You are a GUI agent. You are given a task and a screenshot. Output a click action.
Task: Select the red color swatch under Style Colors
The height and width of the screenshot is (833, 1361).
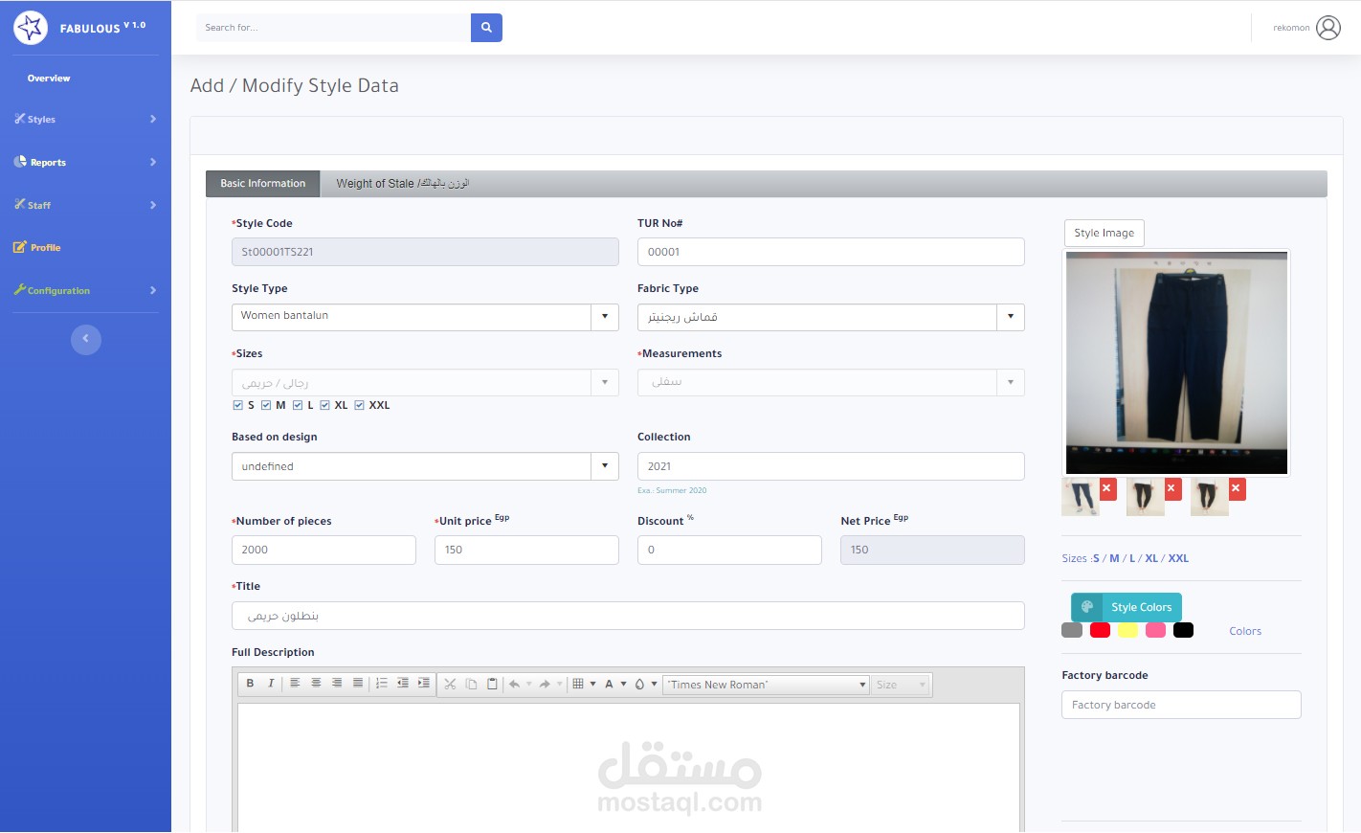pos(1100,629)
